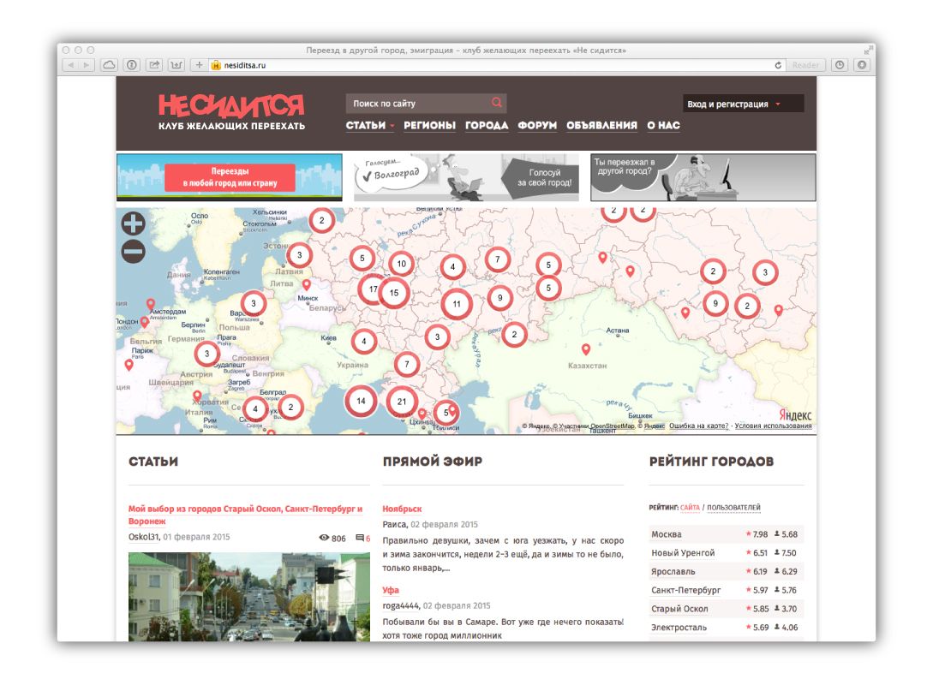933x685 pixels.
Task: Open the Форум menu item
Action: (537, 126)
